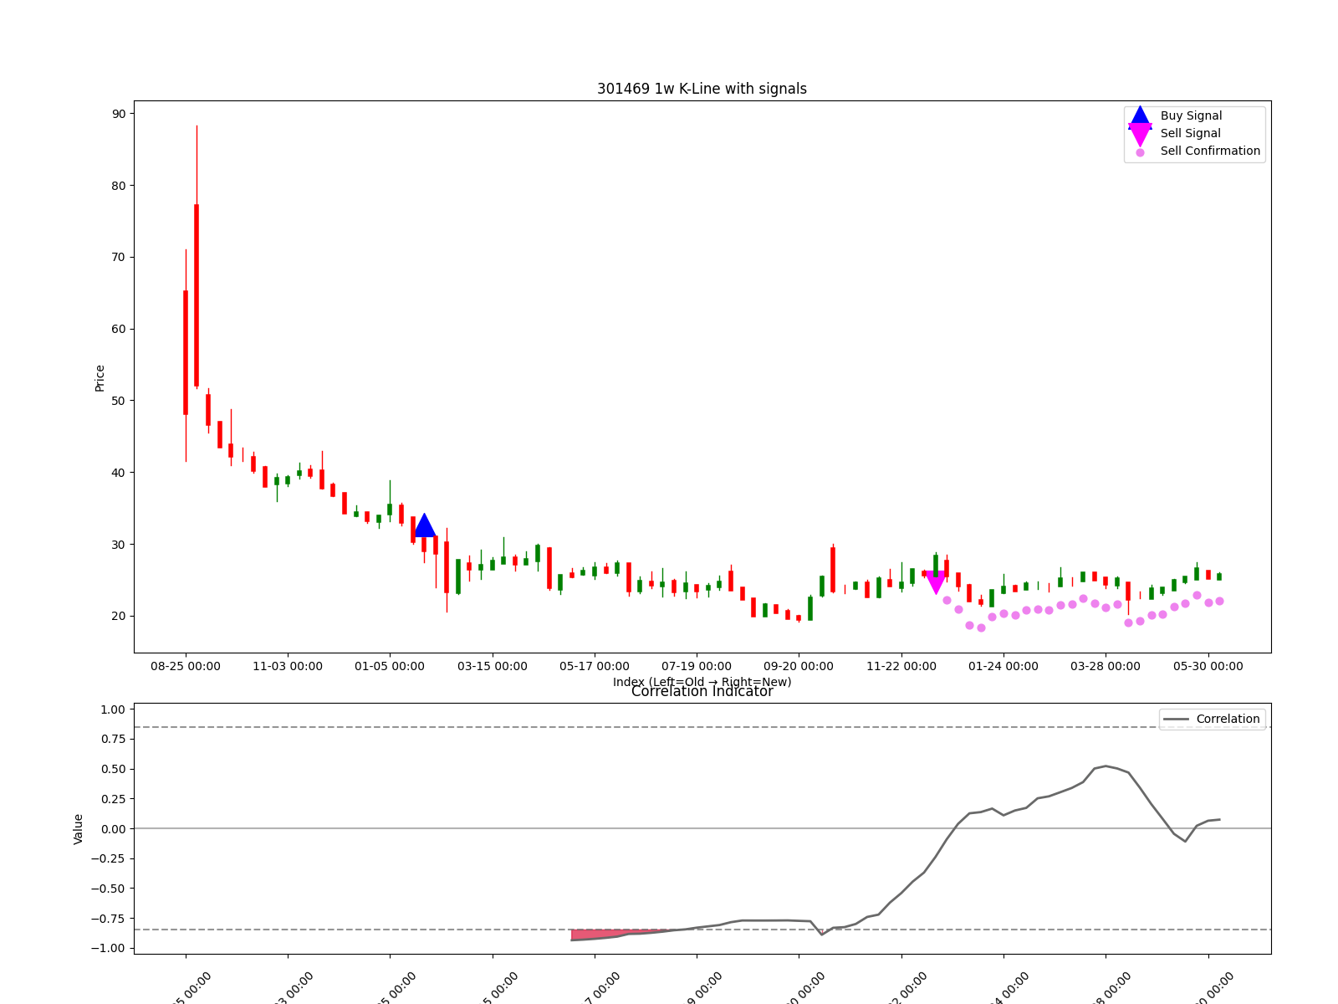Click the 'Price' y-axis label
The width and height of the screenshot is (1338, 1004).
pos(100,378)
